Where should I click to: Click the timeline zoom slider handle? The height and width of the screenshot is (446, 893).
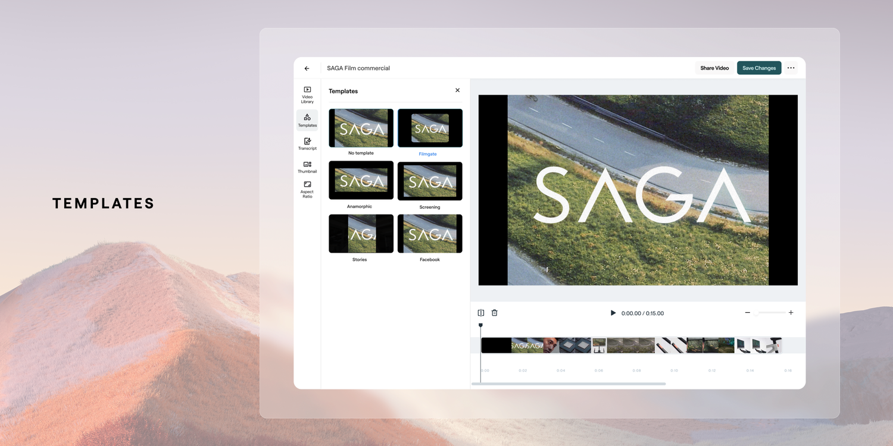(x=756, y=313)
